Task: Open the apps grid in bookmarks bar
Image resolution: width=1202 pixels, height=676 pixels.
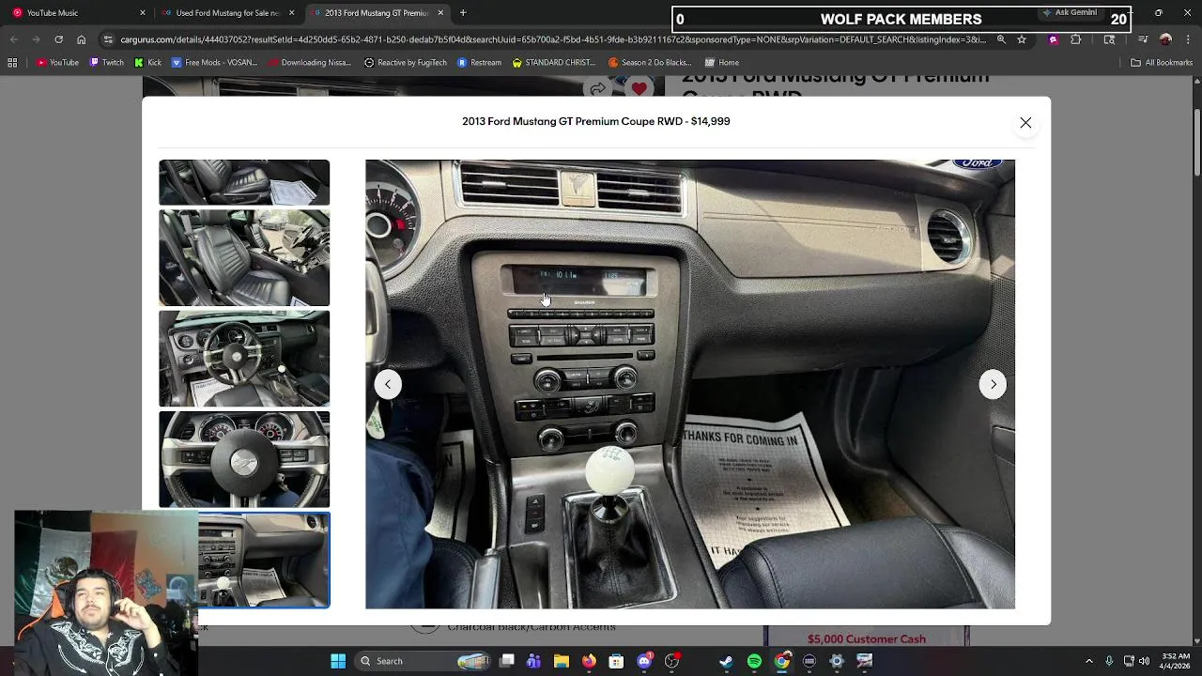Action: [x=12, y=63]
